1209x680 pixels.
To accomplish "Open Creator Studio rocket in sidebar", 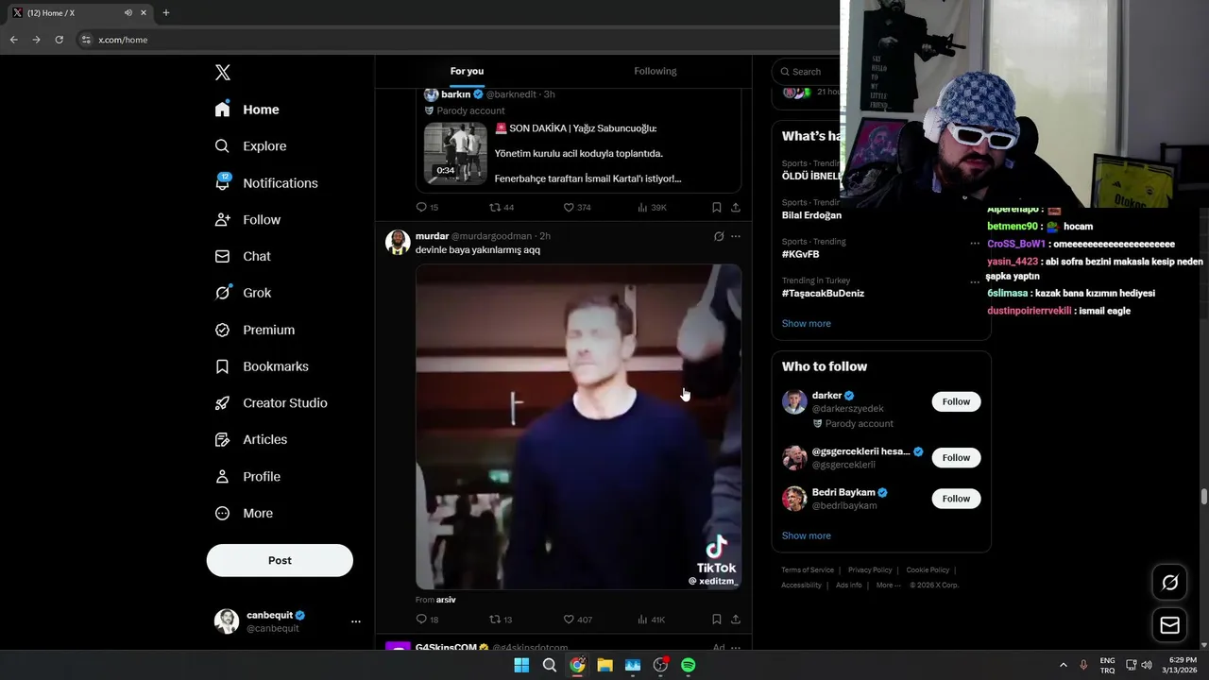I will (x=222, y=402).
